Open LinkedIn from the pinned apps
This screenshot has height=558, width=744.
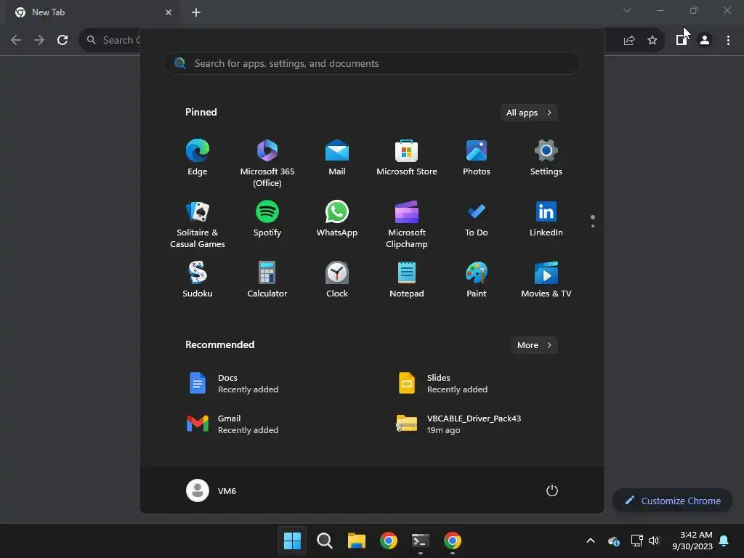[x=546, y=219]
